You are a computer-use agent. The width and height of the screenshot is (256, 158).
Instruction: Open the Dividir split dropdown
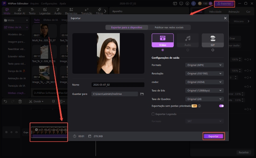tap(36, 101)
